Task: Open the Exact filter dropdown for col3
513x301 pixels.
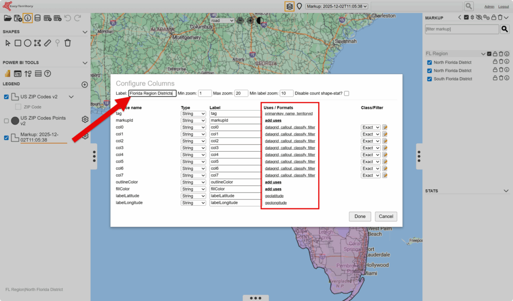Action: point(371,148)
